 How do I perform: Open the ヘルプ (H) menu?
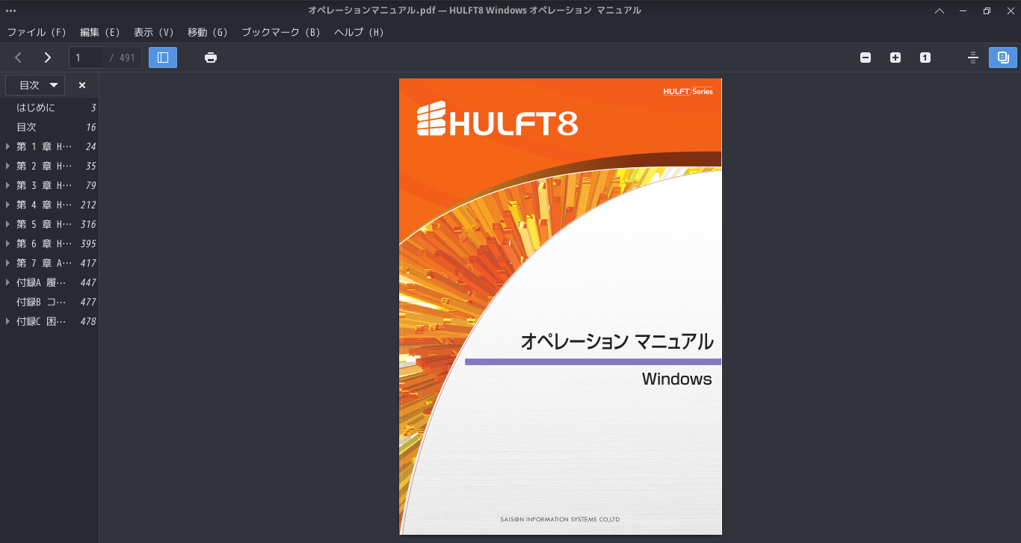[x=359, y=32]
